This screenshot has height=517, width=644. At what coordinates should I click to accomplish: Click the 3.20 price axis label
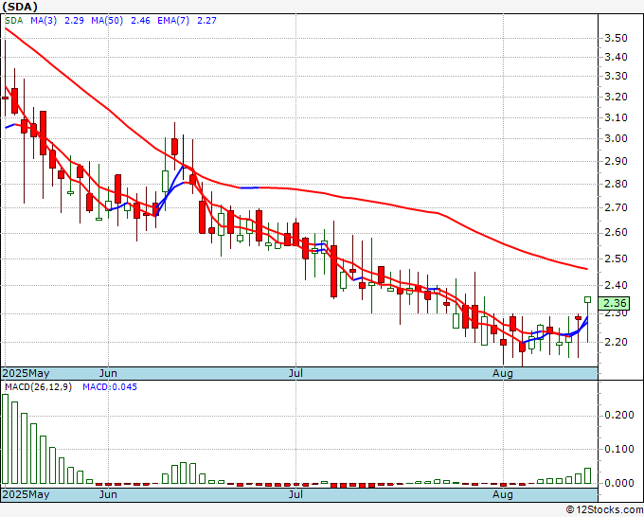tap(616, 97)
